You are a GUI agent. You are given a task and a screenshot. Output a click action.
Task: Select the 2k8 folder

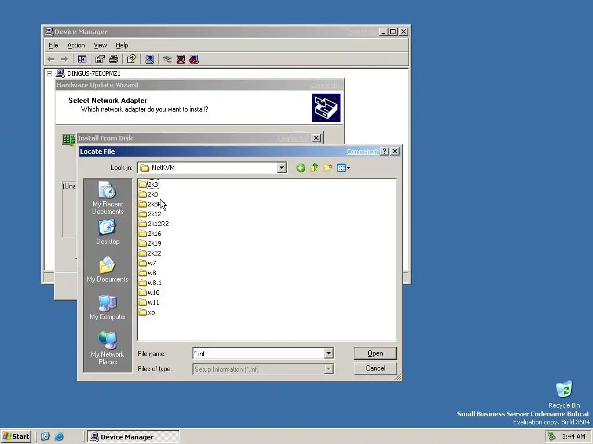[148, 194]
